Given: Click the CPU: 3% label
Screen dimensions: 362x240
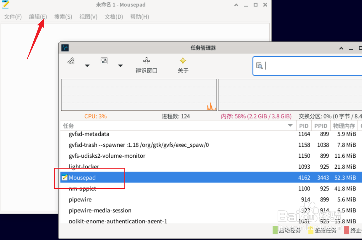Looking at the screenshot, I should [x=96, y=116].
